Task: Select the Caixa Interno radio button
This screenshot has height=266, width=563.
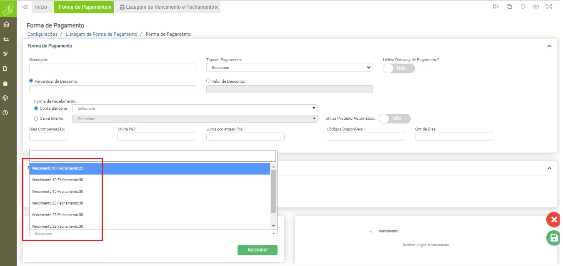Action: pyautogui.click(x=36, y=118)
